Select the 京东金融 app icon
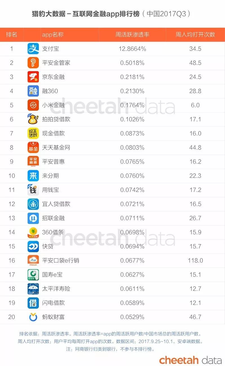 click(x=33, y=77)
